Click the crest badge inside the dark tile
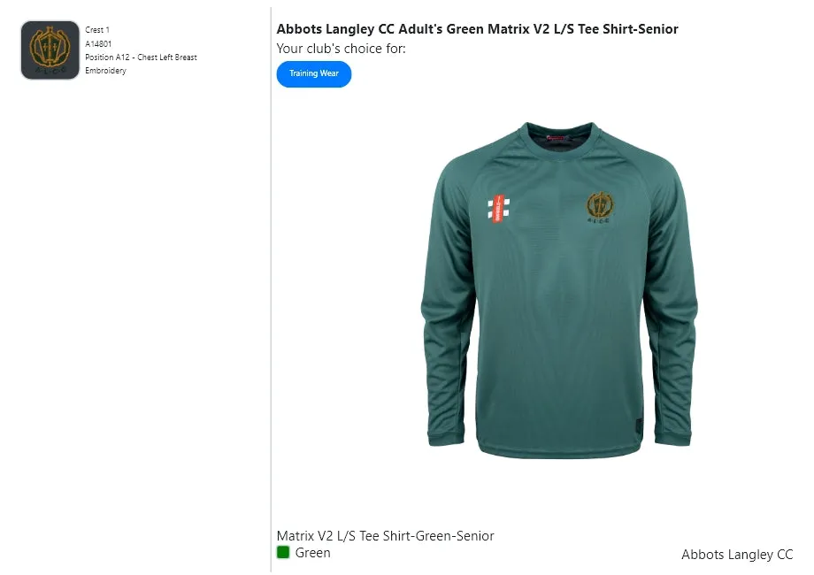Screen dimensions: 814x575 click(x=50, y=46)
